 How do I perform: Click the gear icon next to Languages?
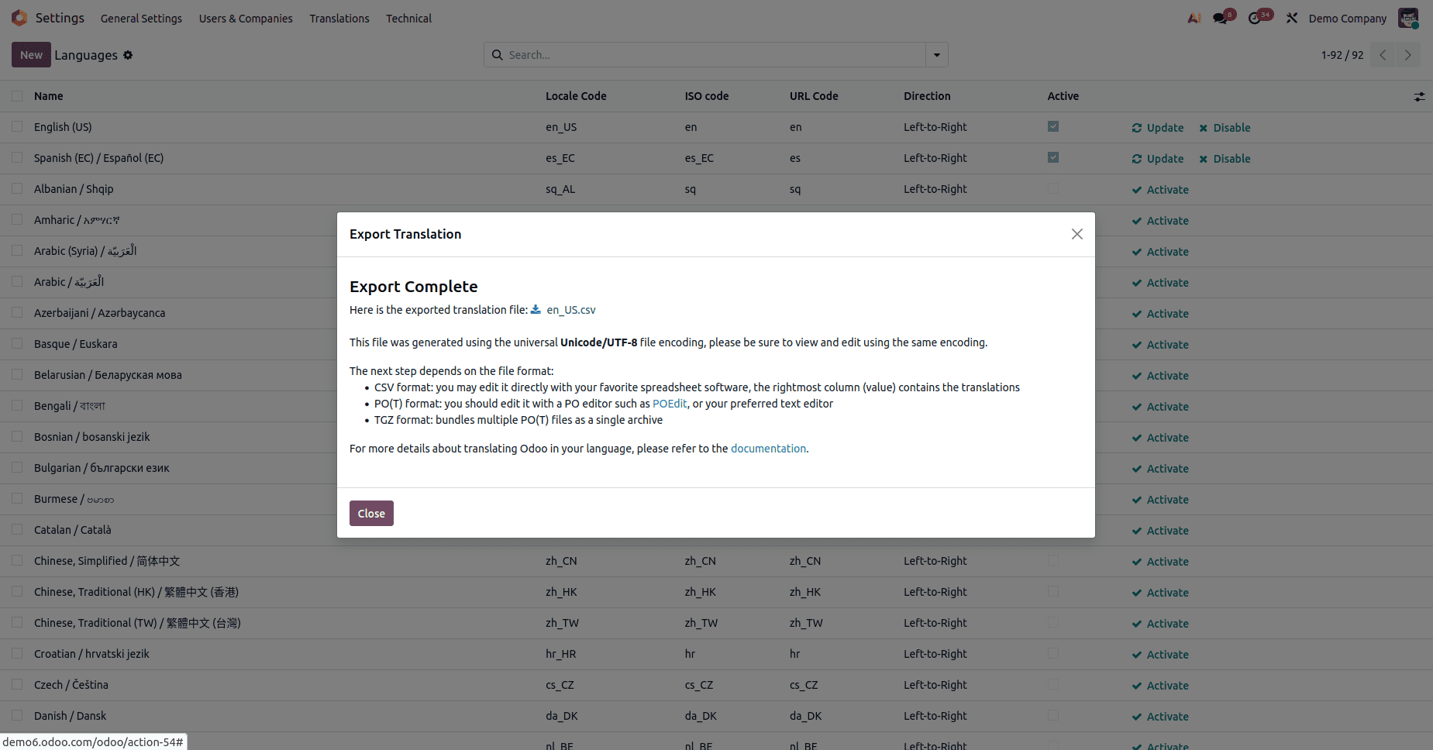[x=129, y=55]
